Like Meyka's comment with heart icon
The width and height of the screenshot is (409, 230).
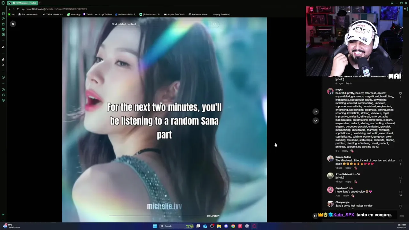click(400, 94)
